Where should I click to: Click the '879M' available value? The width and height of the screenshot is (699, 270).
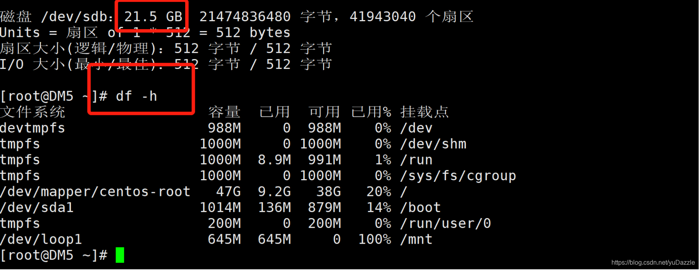coord(324,207)
